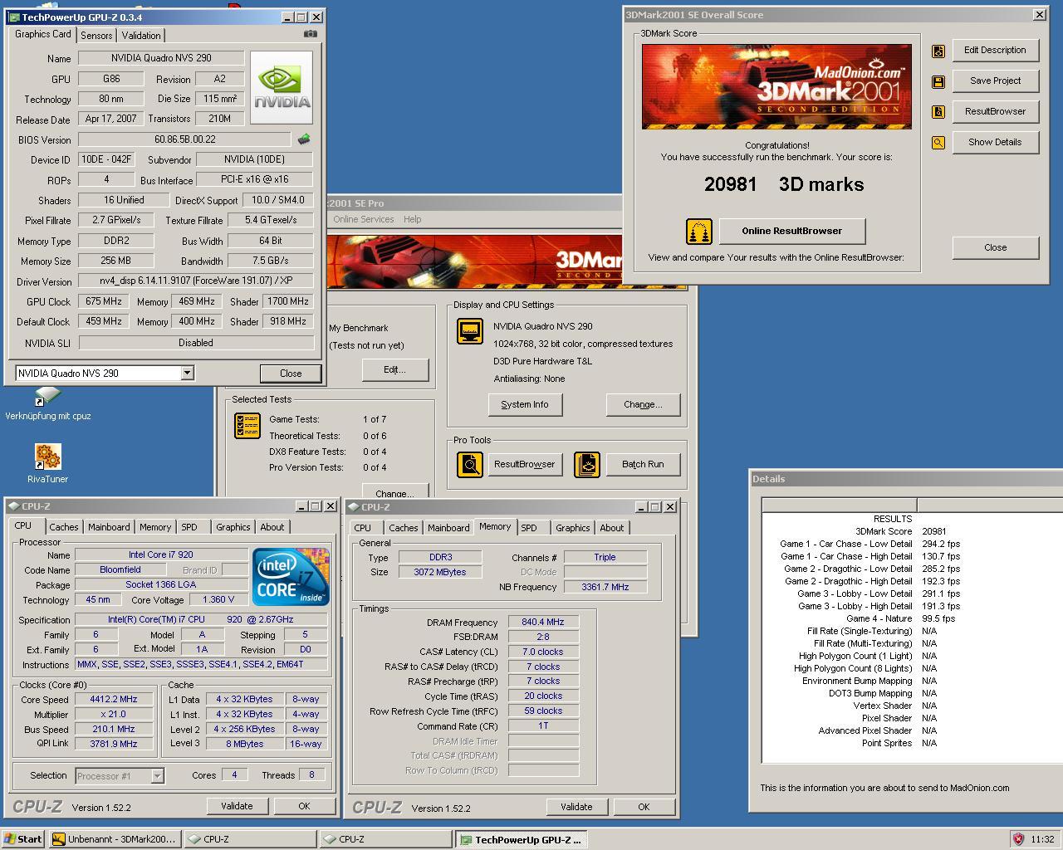Click Validate in the right CPU-Z window
Viewport: 1063px width, 850px height.
tap(576, 807)
